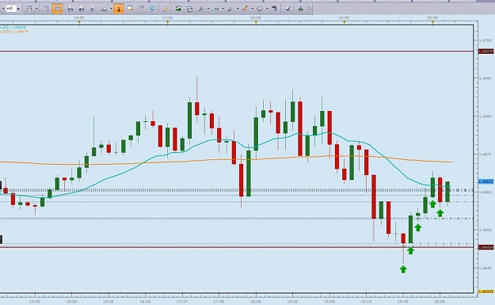Click the 17:35 label on bottom time axis
Image resolution: width=495 pixels, height=305 pixels.
tap(219, 302)
